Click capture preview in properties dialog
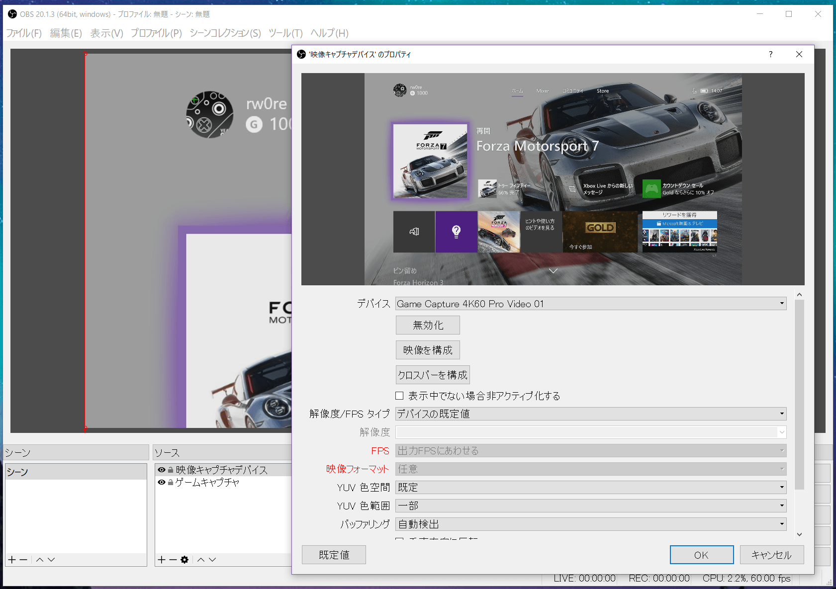The image size is (836, 589). 553,179
